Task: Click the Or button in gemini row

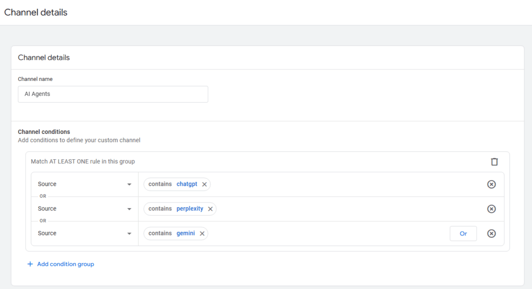Action: [x=463, y=233]
